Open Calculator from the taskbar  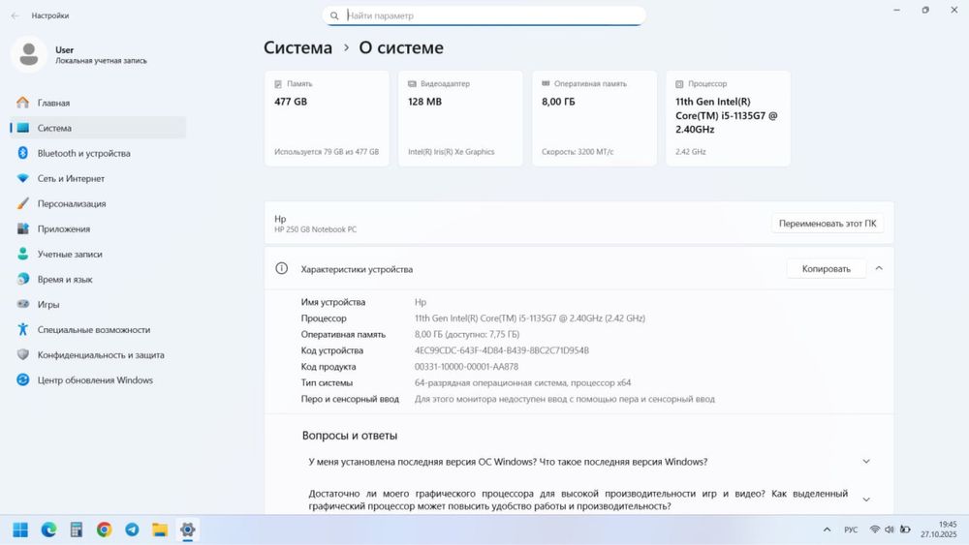(77, 530)
